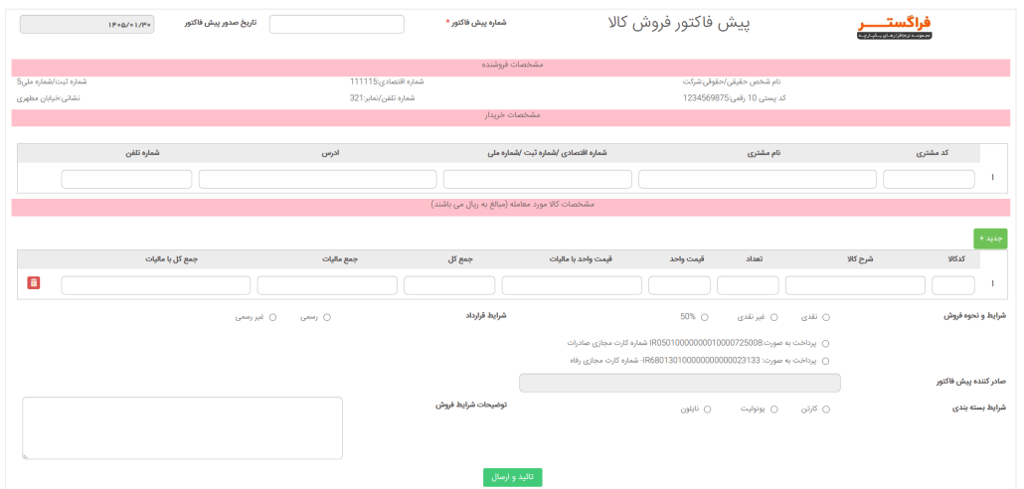Viewport: 1024px width, 489px height.
Task: Click the پیش فاکتور فروش کالا title
Action: coord(679,24)
